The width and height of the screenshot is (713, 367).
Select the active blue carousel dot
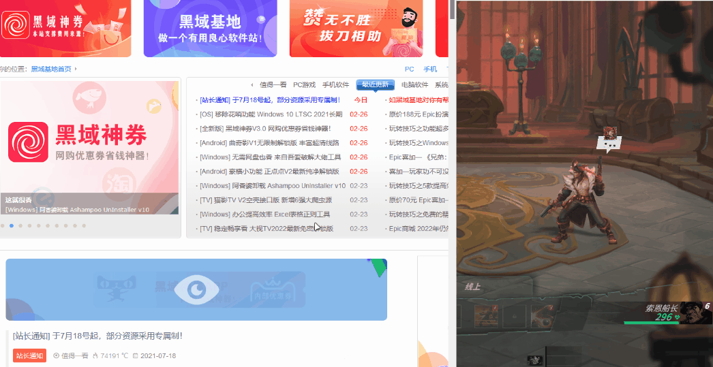tap(12, 226)
